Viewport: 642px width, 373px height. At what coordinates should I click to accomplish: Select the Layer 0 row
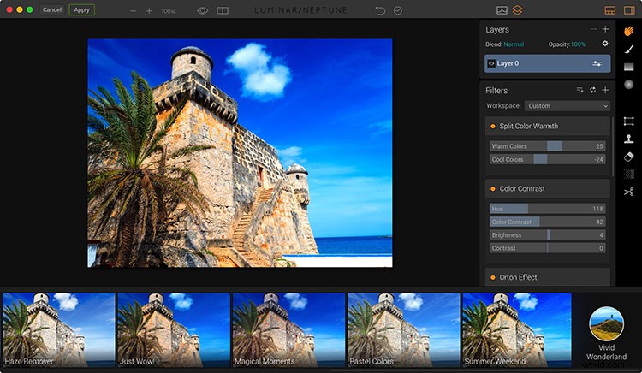point(548,63)
